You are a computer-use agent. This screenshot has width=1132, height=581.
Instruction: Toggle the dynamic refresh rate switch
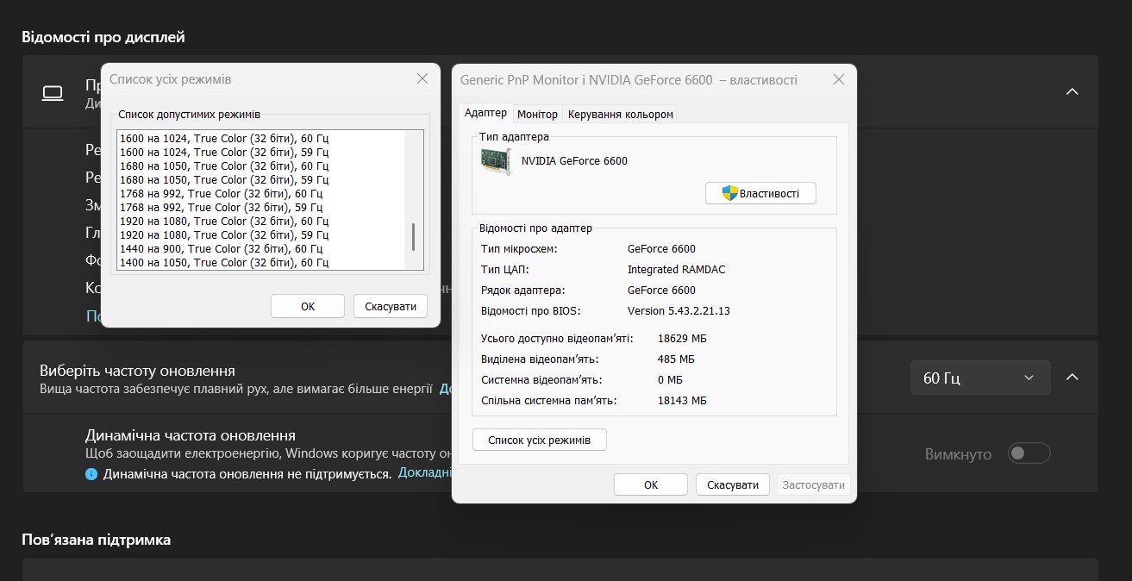click(x=1029, y=453)
